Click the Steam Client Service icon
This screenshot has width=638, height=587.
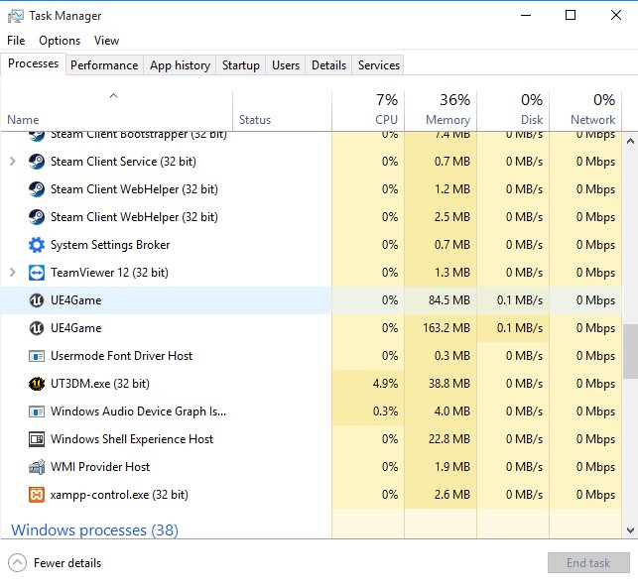click(37, 162)
